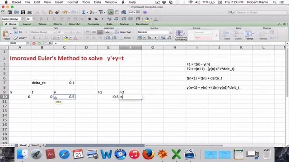The height and width of the screenshot is (162, 289).
Task: Switch to the Formulas ribbon tab
Action: click(93, 24)
